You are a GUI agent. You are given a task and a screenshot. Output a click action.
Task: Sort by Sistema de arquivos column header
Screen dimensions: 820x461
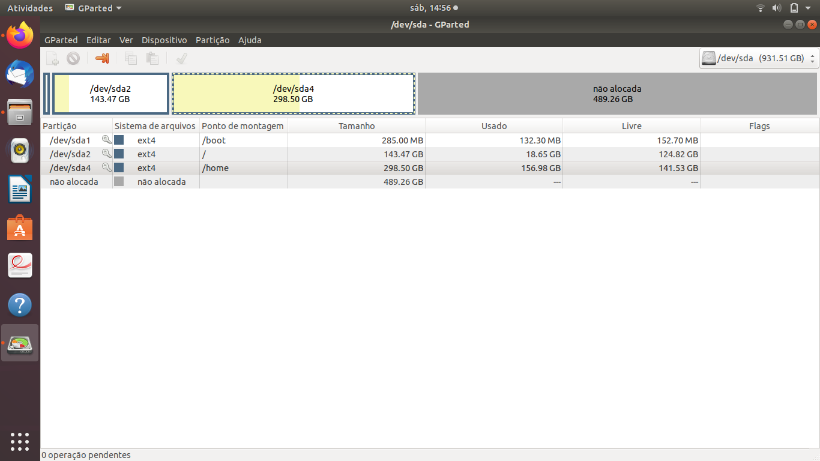(x=156, y=126)
